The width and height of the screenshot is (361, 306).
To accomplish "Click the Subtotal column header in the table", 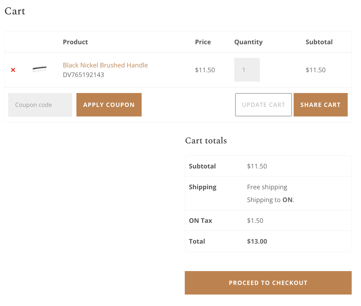I will coord(319,42).
